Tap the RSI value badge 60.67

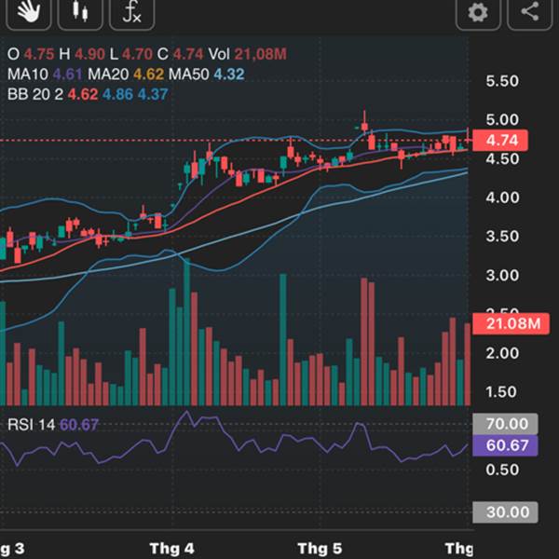click(505, 445)
